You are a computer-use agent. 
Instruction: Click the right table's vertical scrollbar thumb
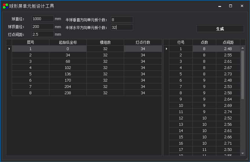pyautogui.click(x=242, y=75)
